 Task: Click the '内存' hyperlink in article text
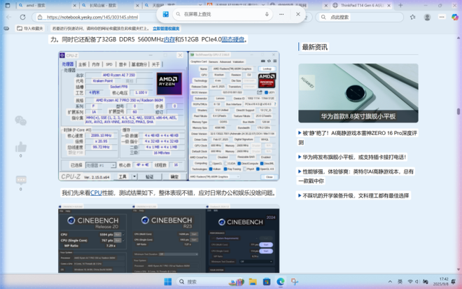pos(169,40)
